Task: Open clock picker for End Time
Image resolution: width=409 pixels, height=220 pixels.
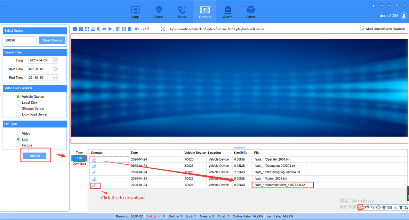Action: coord(55,78)
